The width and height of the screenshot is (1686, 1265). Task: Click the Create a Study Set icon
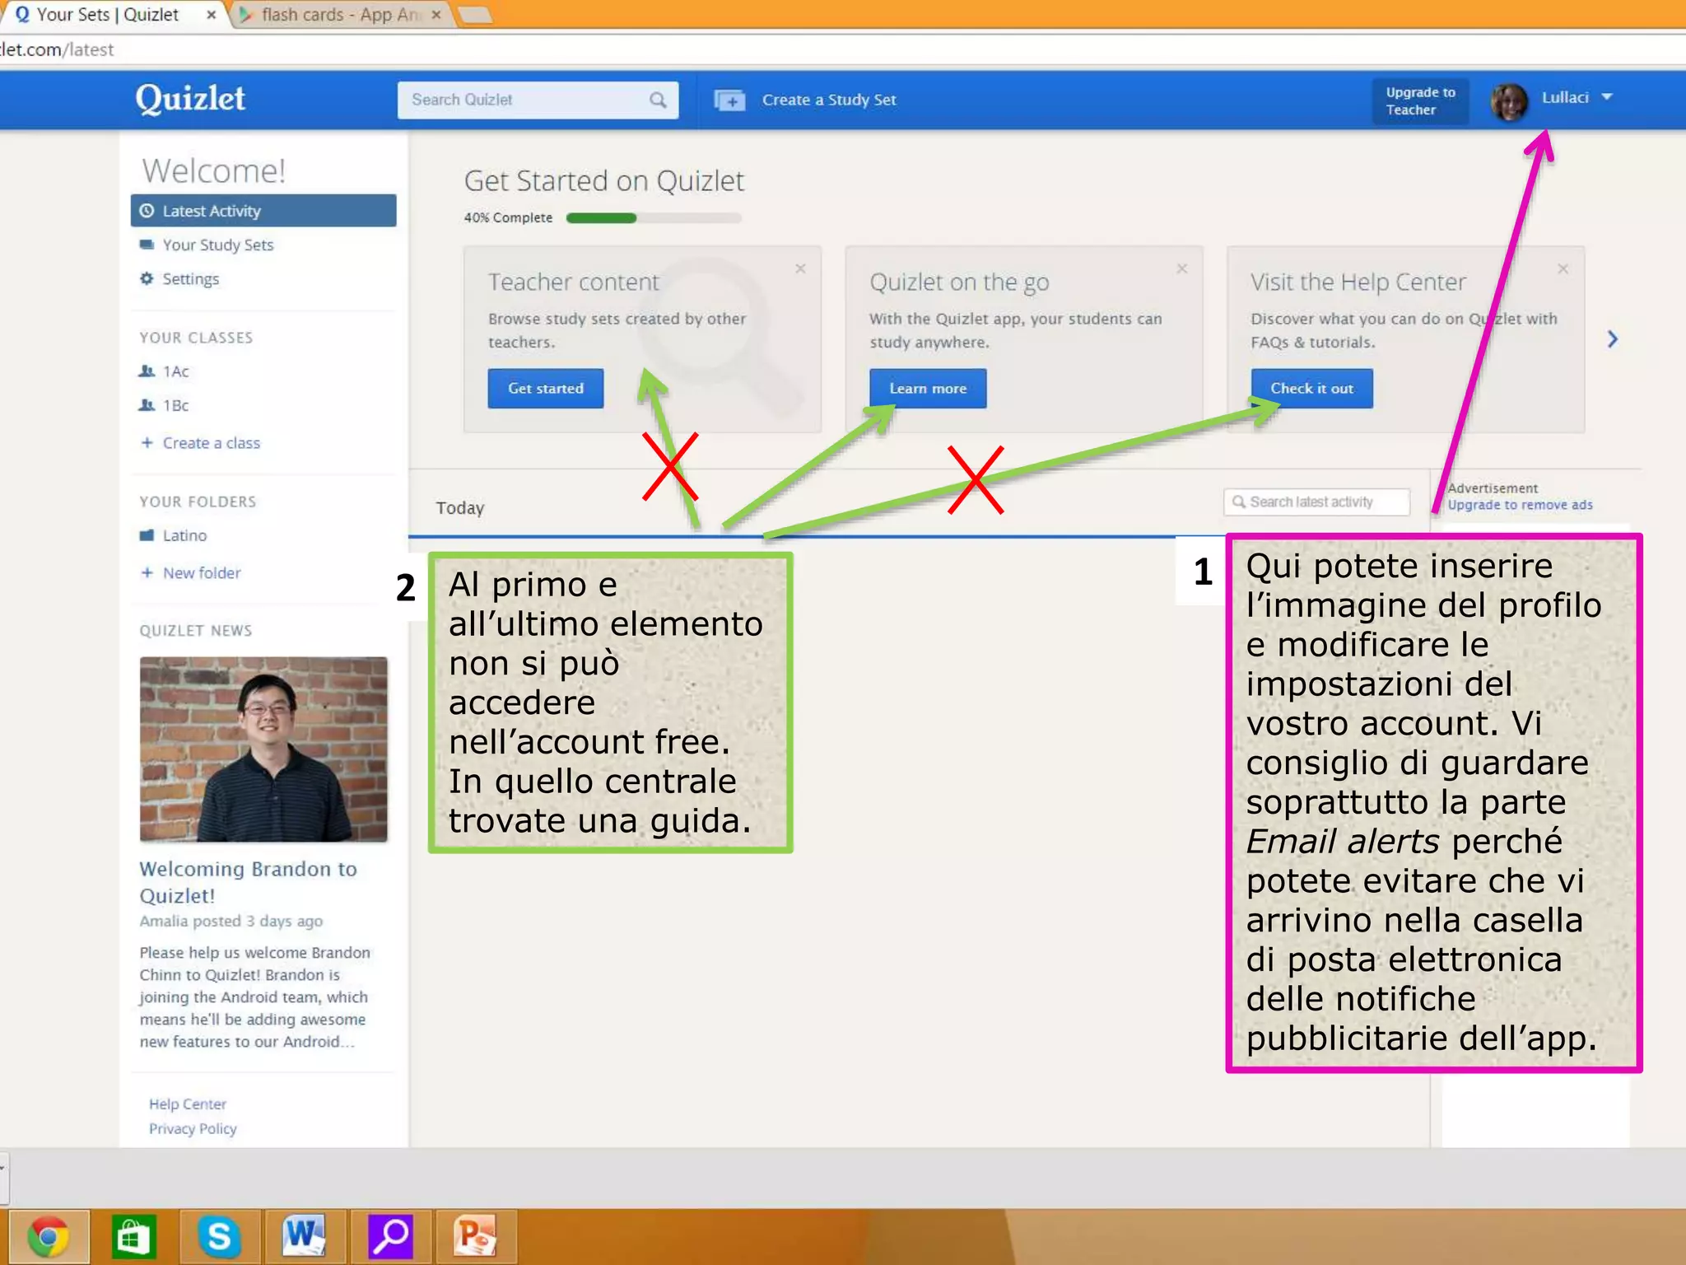(729, 100)
